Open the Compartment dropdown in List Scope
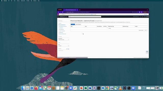163x91 pixels. coord(64,40)
